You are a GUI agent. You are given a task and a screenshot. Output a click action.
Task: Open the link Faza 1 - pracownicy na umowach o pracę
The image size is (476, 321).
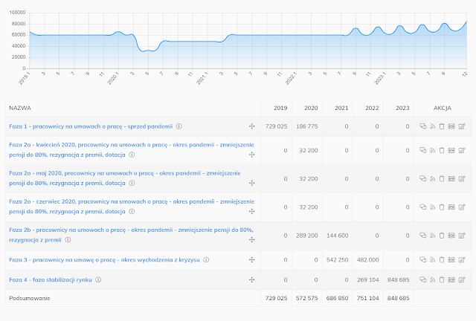(91, 126)
